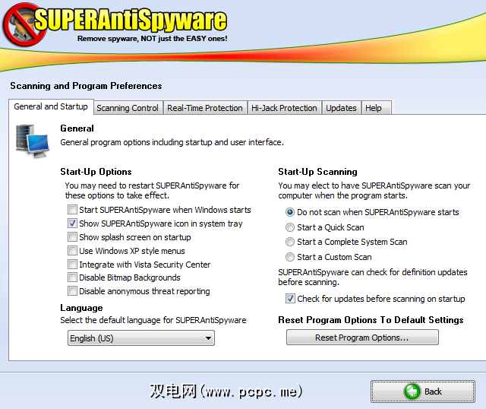
Task: Click Reset Program Options To Default Settings heading
Action: [x=371, y=320]
